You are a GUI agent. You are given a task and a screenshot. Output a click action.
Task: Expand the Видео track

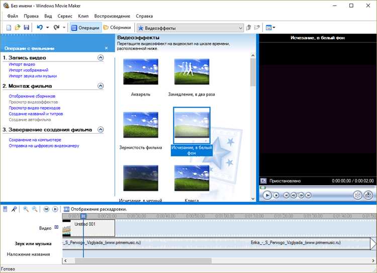56,227
